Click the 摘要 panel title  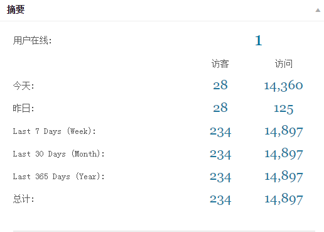(16, 9)
